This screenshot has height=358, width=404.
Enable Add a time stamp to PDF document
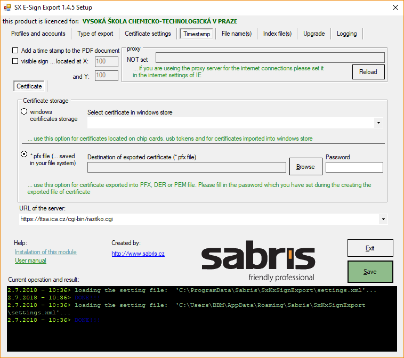coord(15,50)
